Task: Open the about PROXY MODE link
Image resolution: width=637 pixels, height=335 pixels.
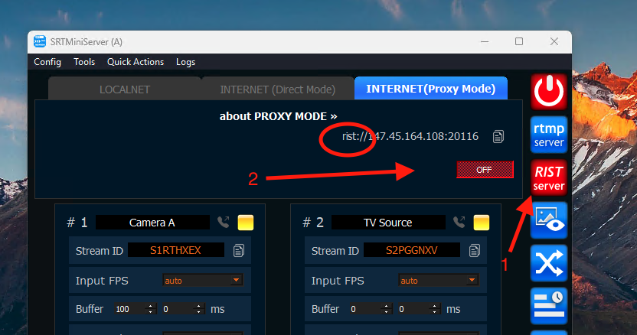Action: (x=278, y=116)
